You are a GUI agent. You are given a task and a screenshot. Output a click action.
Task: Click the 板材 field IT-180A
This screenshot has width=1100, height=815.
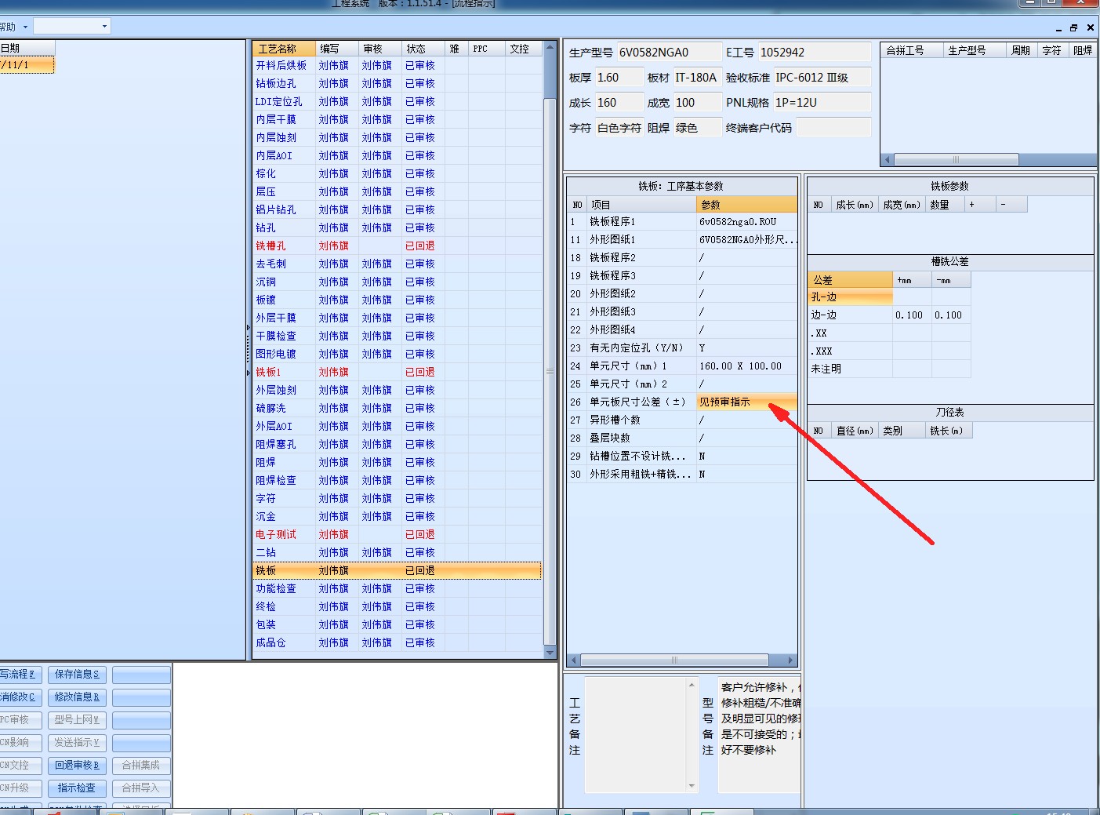pos(697,78)
